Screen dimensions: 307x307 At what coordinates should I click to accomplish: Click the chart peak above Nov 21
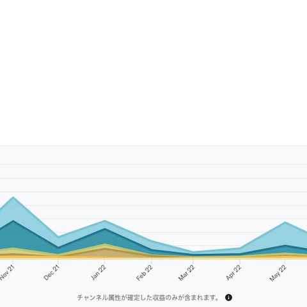click(13, 197)
